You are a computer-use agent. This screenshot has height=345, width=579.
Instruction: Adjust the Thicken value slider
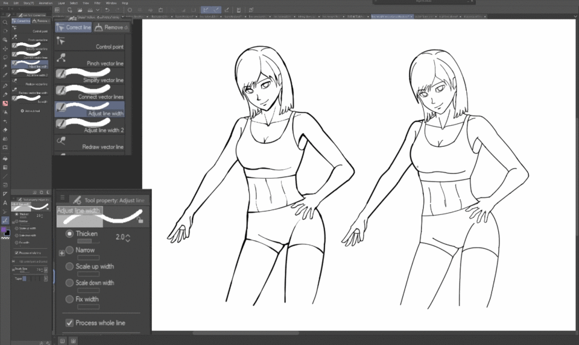89,241
